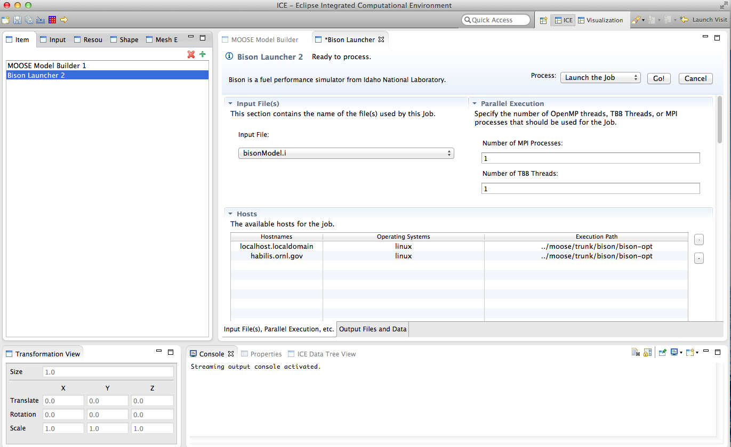Viewport: 731px width, 447px height.
Task: Click the Scale Z input field
Action: (x=152, y=428)
